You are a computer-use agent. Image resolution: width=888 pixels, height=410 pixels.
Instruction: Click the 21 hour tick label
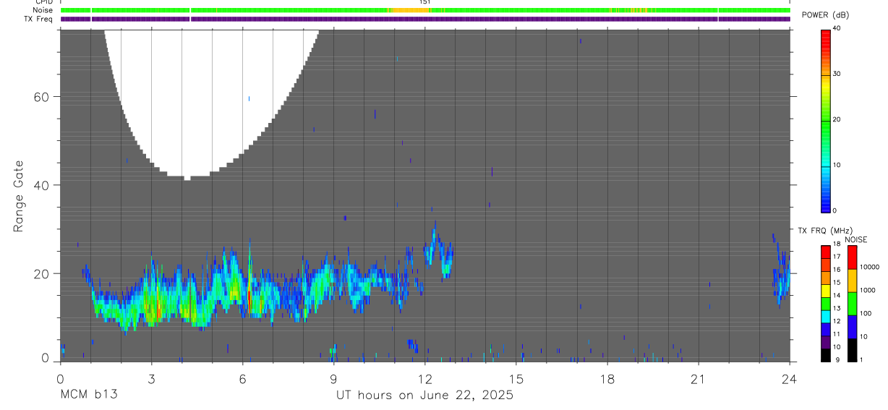698,379
